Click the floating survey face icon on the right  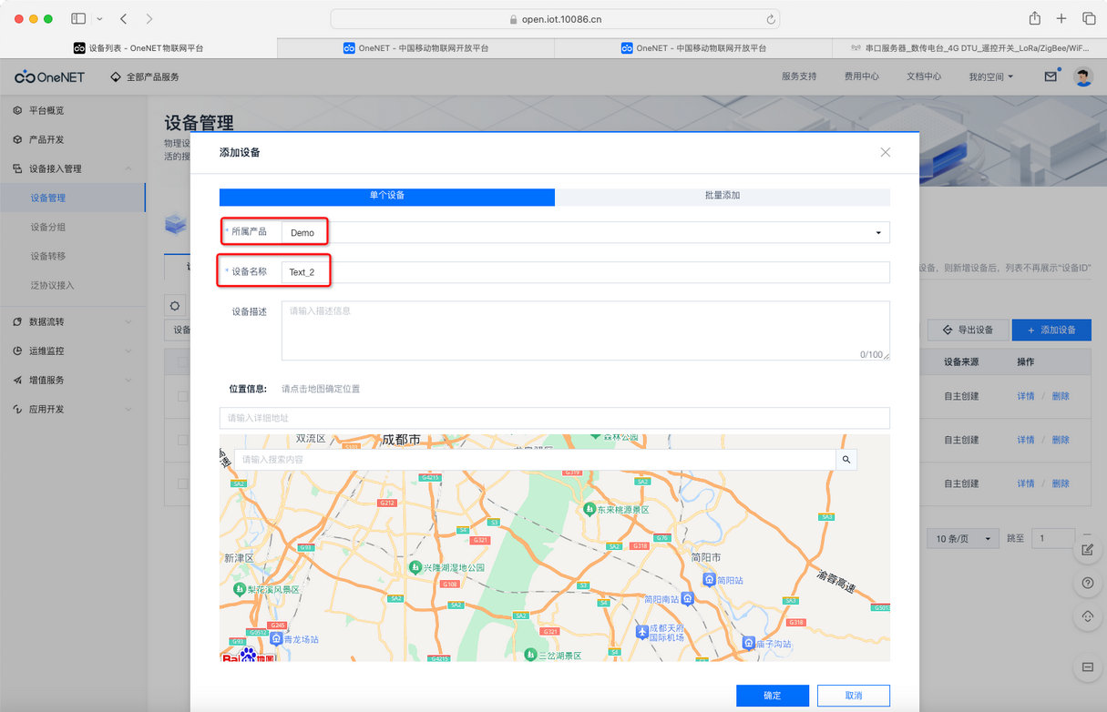click(1087, 615)
